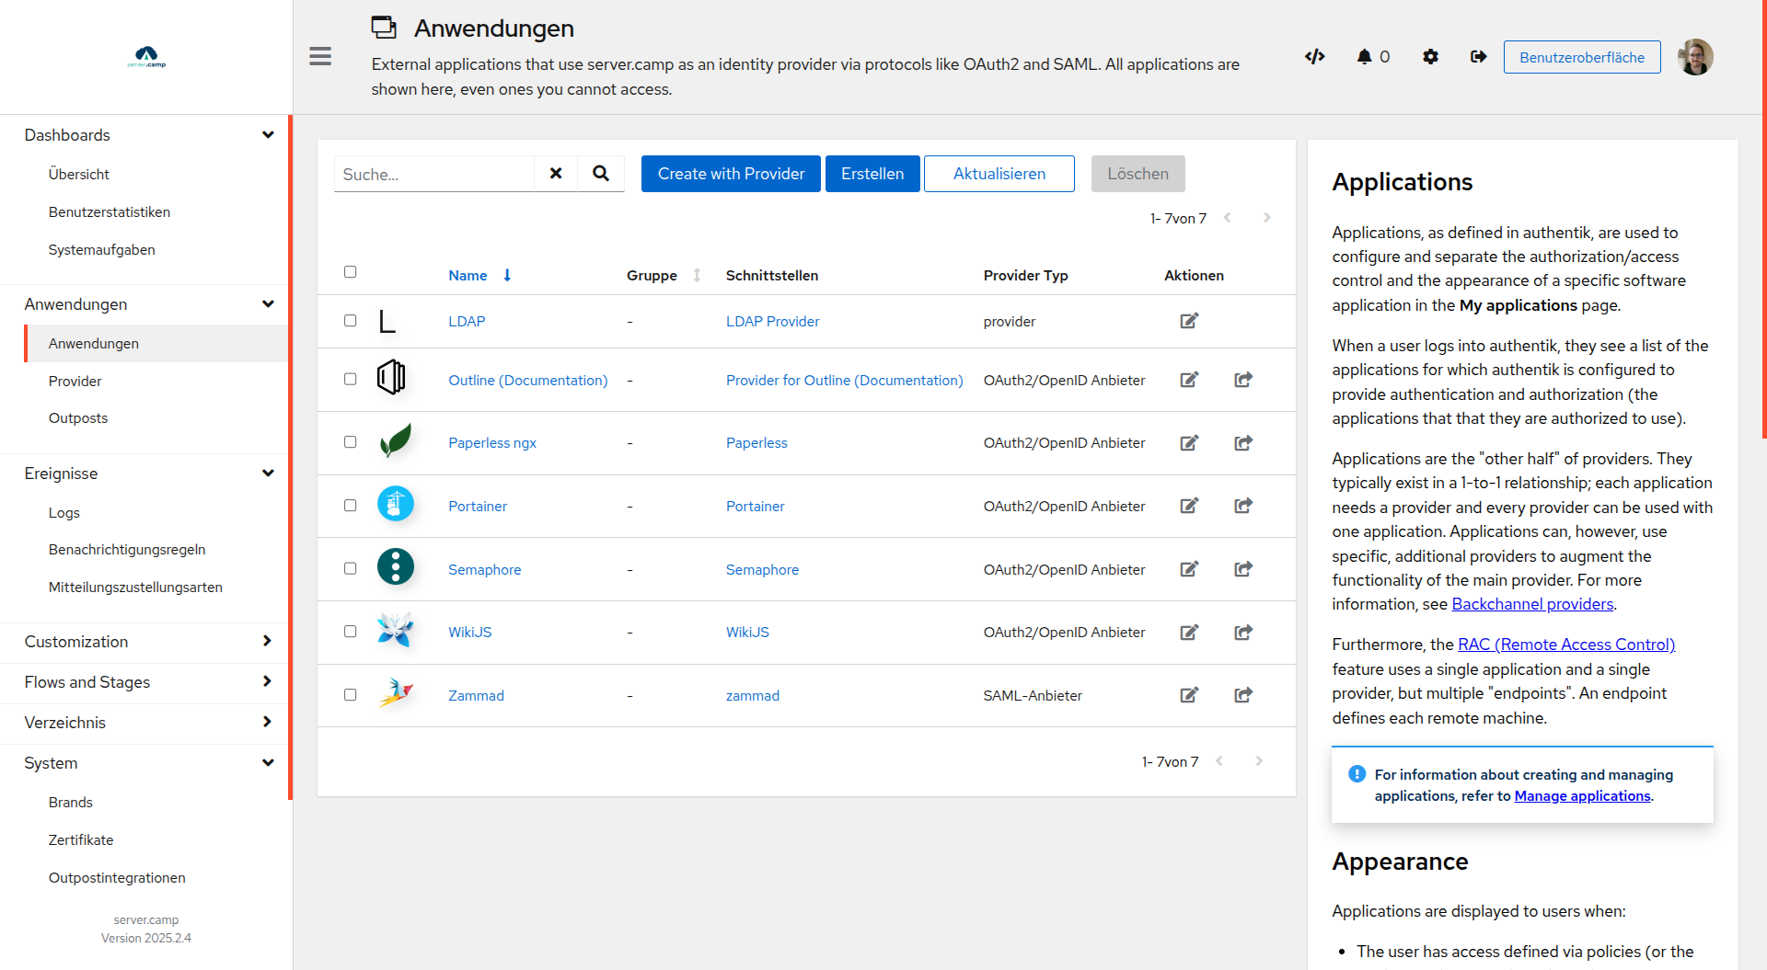Open Übersicht in sidebar

(78, 175)
